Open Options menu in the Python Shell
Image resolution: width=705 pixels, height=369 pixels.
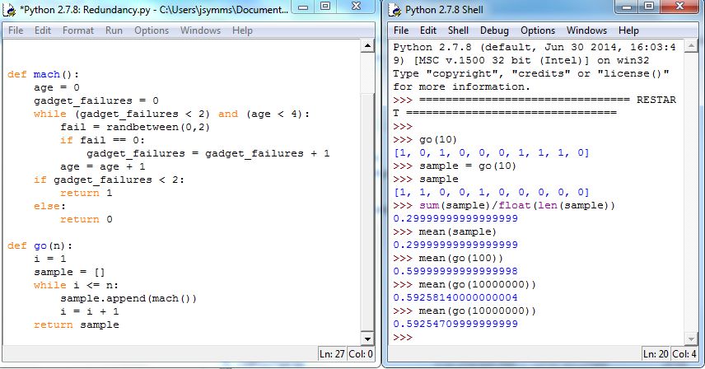pos(537,30)
